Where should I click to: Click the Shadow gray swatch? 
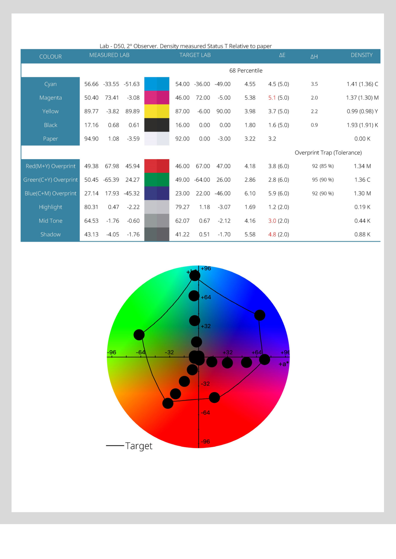(157, 234)
